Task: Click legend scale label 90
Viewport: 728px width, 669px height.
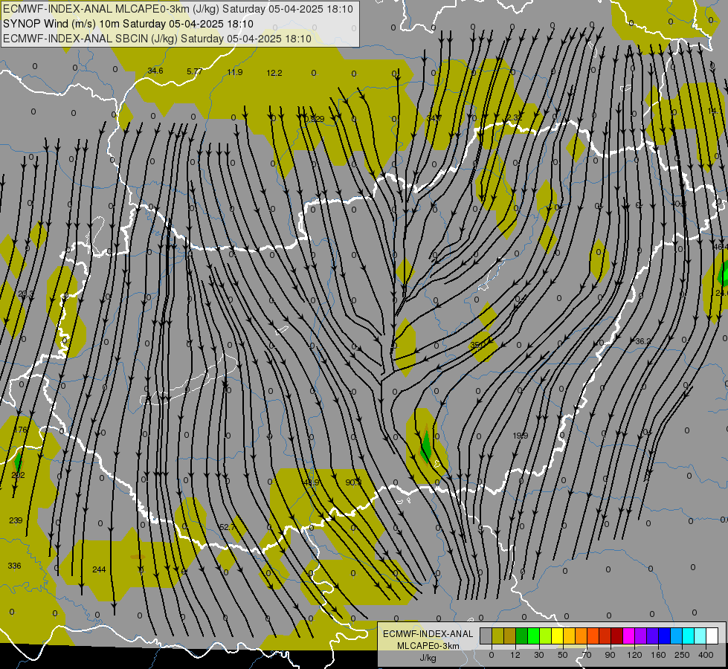Action: click(610, 655)
